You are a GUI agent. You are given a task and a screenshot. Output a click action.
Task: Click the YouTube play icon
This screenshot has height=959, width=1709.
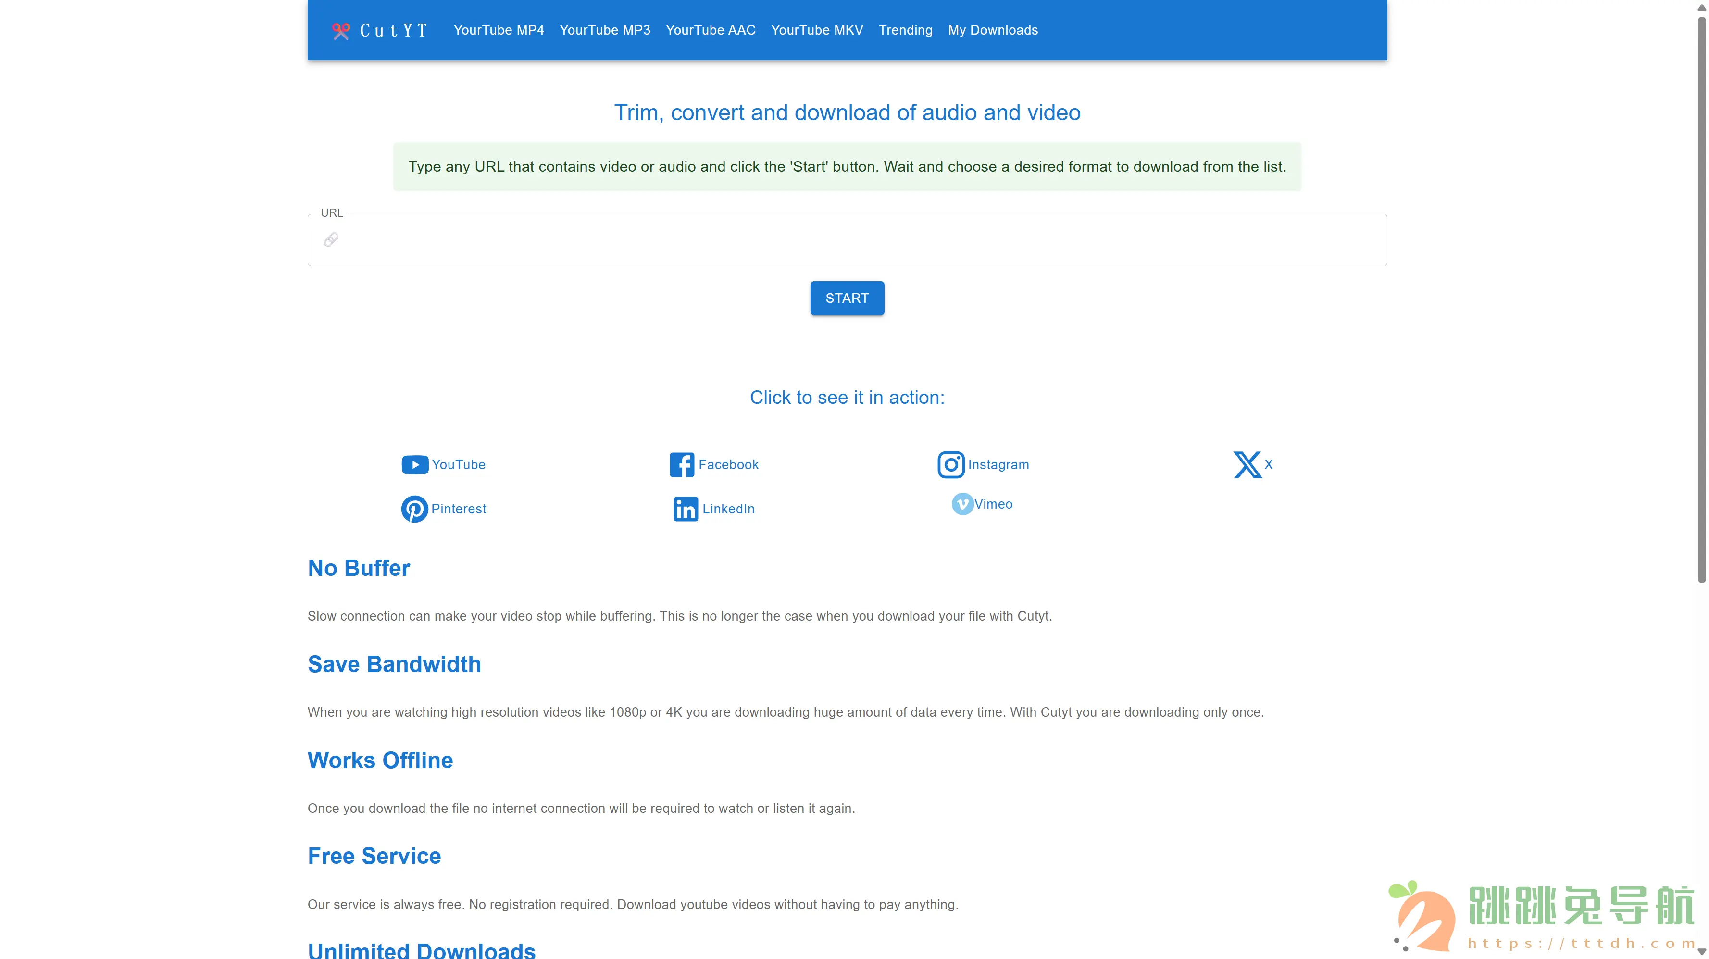415,465
